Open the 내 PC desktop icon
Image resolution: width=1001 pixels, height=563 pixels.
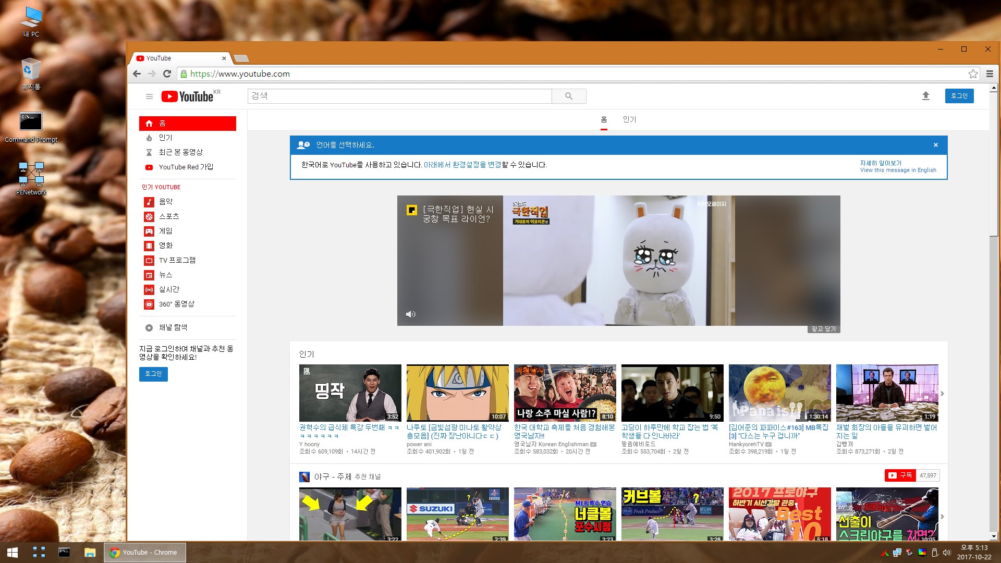click(x=31, y=22)
